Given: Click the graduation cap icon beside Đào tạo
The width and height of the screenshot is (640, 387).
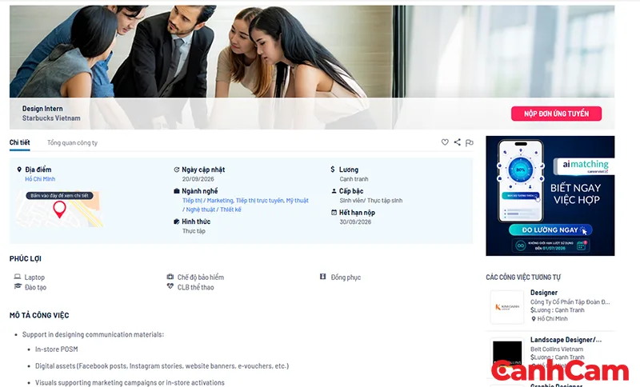Looking at the screenshot, I should coord(18,287).
